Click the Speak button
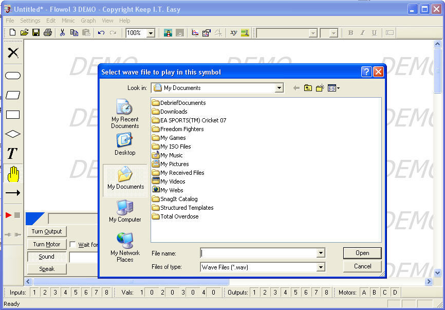This screenshot has height=310, width=445. coord(47,269)
